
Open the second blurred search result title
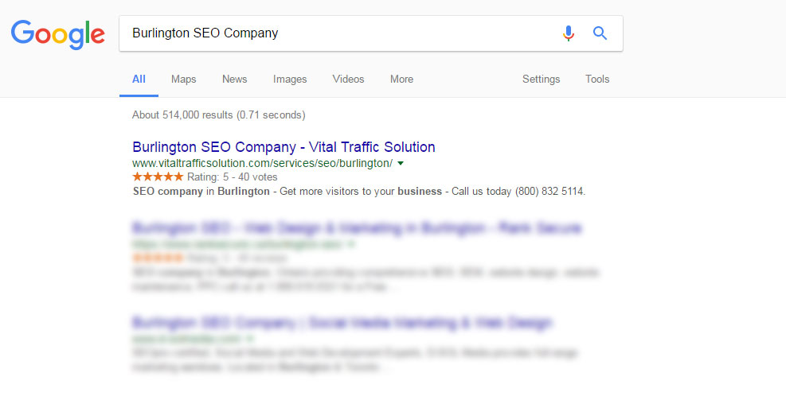pyautogui.click(x=357, y=228)
